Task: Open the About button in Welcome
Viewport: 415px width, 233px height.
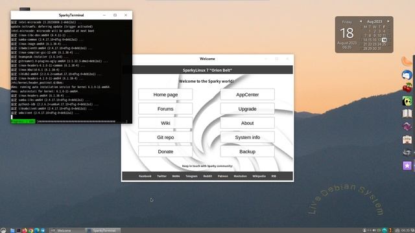Action: point(248,123)
